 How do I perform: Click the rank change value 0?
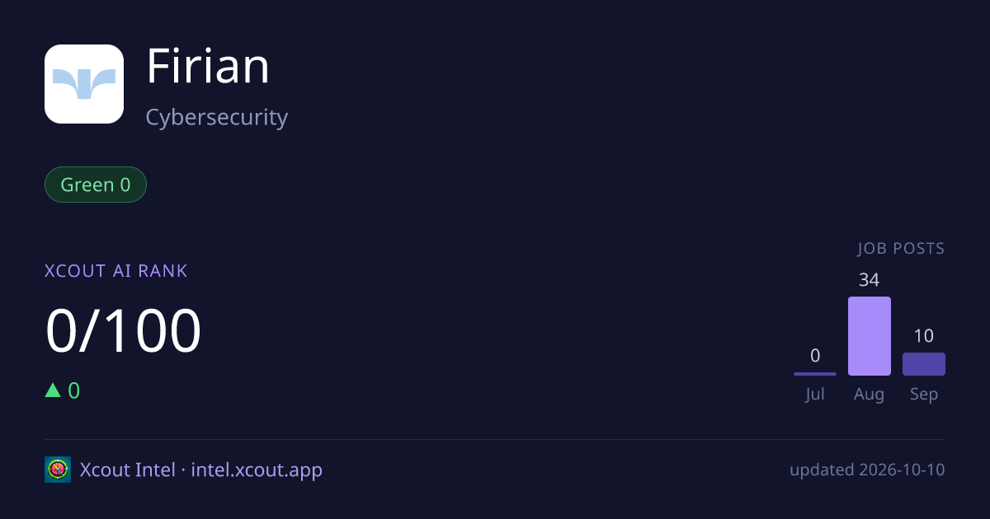pyautogui.click(x=74, y=390)
